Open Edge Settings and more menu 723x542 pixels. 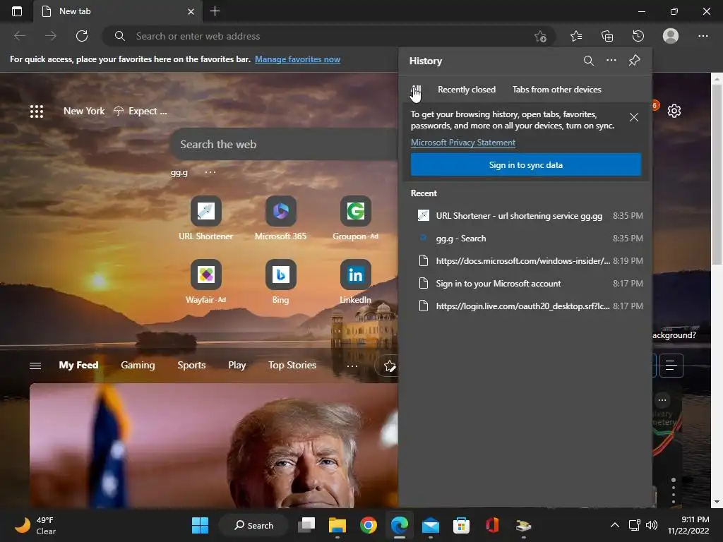tap(703, 36)
